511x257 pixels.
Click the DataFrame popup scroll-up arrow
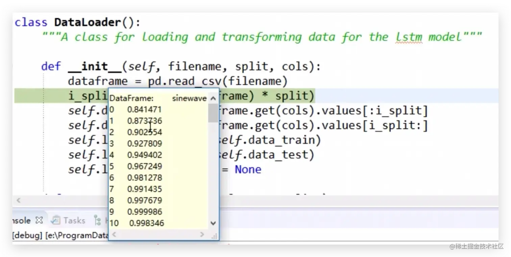coord(213,98)
